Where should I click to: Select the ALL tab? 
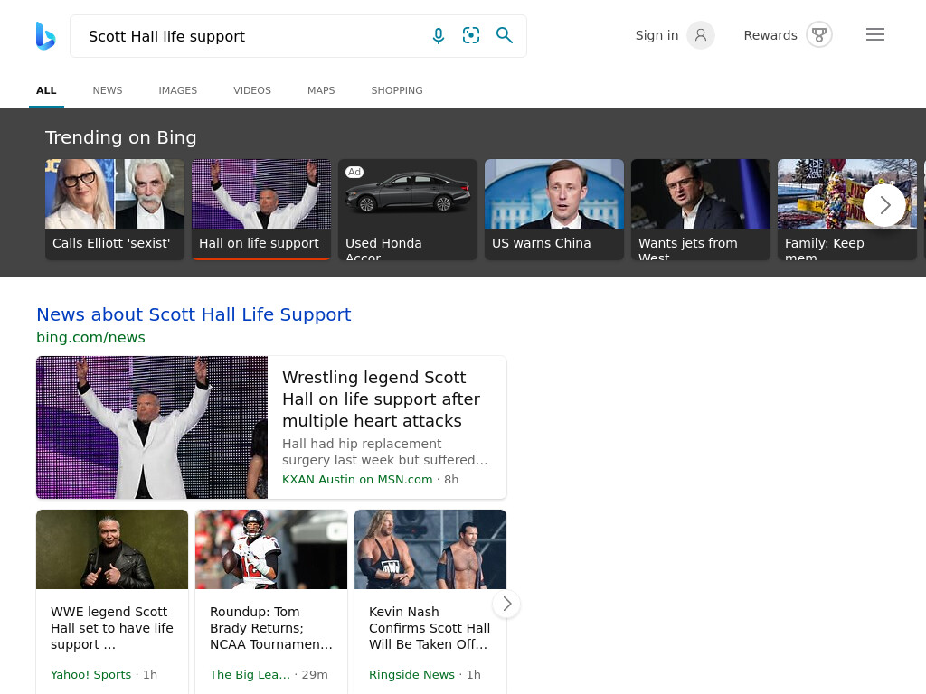click(x=46, y=90)
